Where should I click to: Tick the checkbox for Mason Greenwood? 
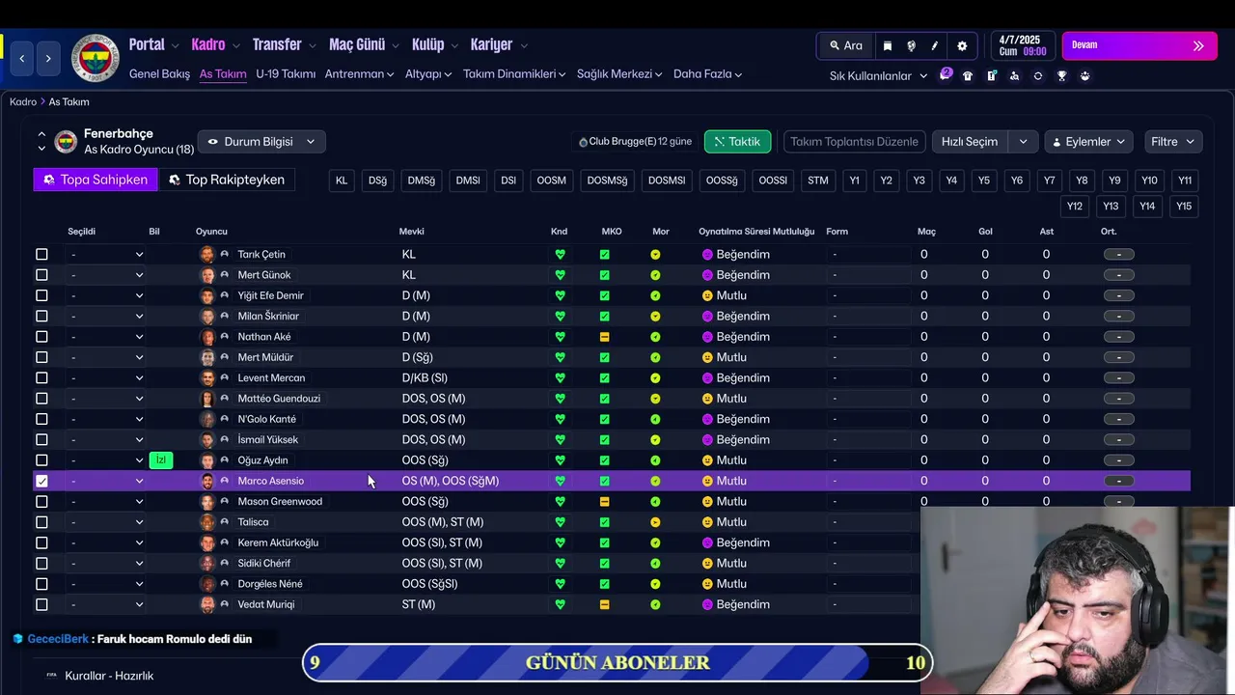[41, 502]
